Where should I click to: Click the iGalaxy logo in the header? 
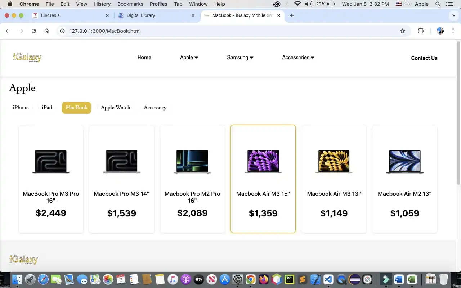click(x=27, y=57)
